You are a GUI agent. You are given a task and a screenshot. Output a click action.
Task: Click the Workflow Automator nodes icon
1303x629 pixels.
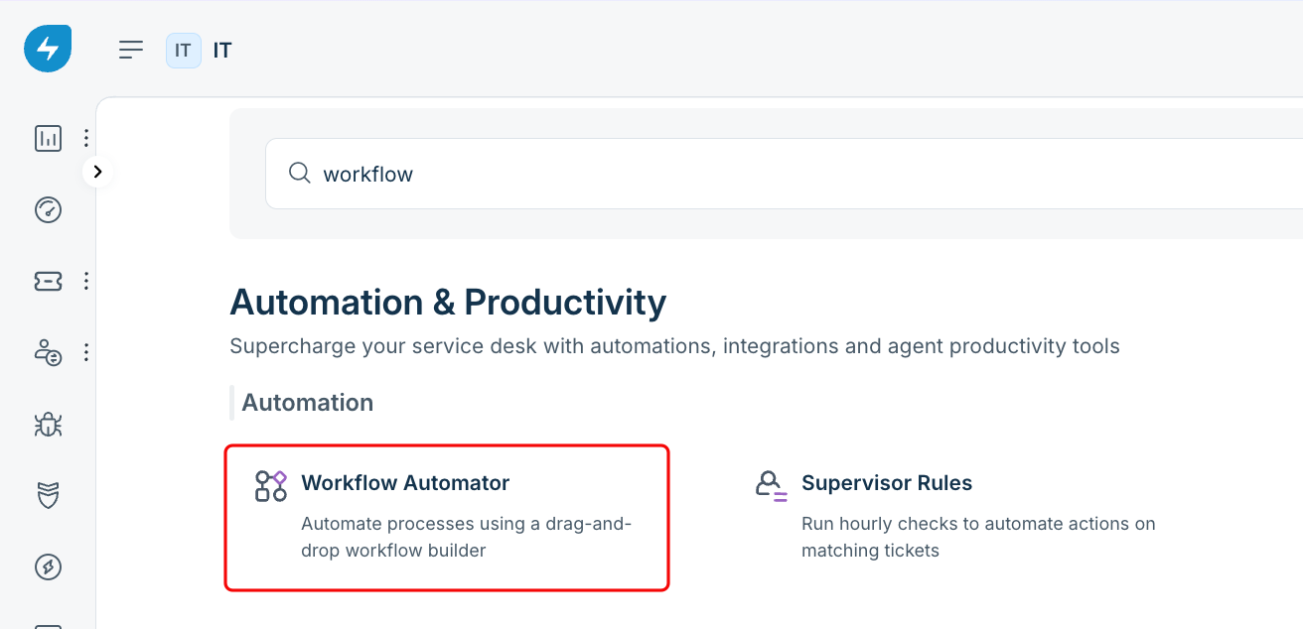point(271,485)
